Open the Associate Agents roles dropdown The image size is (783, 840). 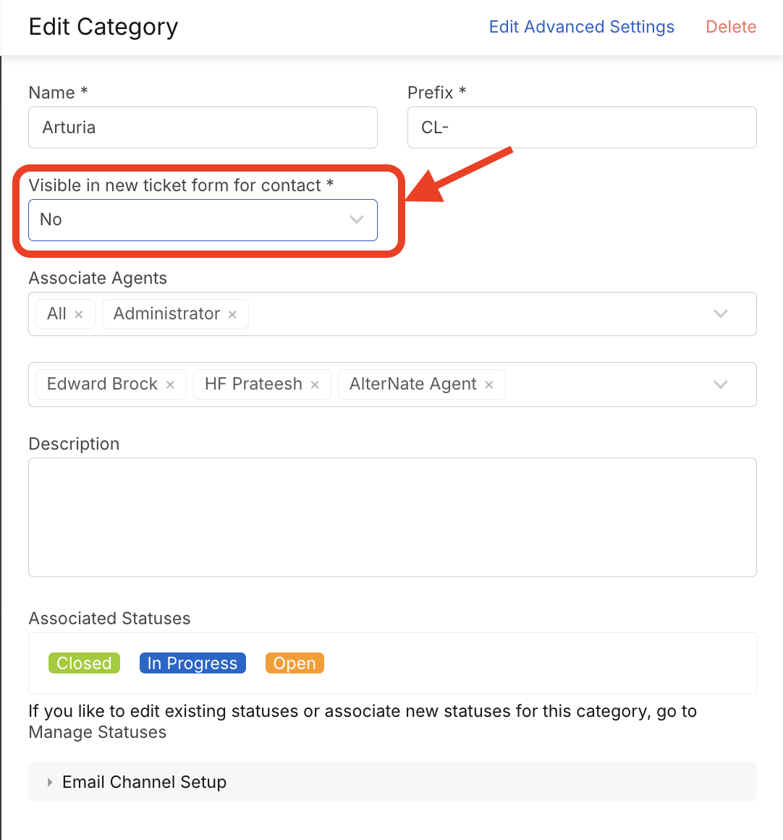tap(720, 314)
